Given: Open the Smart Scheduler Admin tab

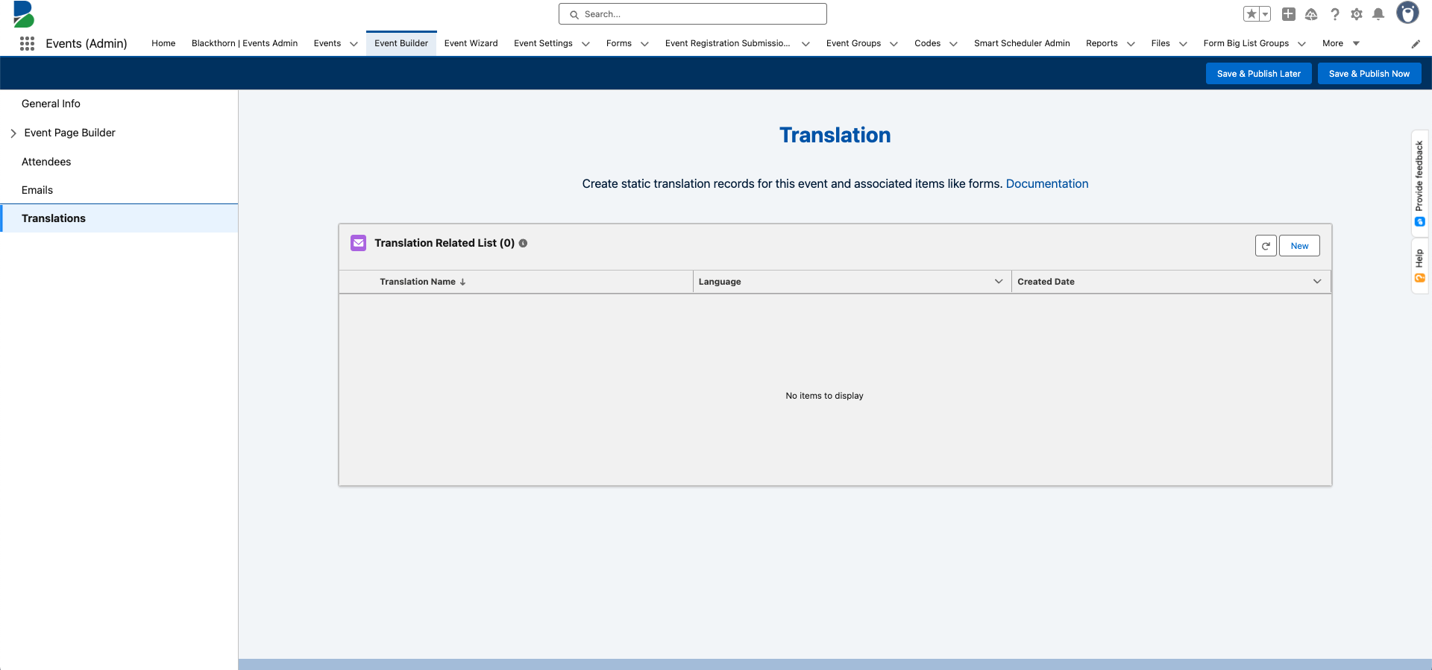Looking at the screenshot, I should (1022, 43).
